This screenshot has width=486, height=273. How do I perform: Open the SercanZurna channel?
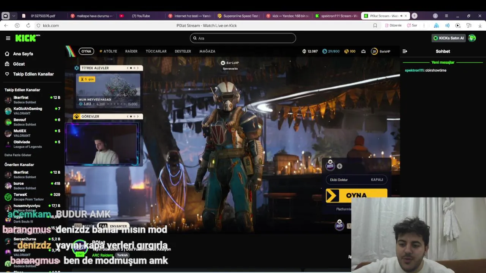click(x=32, y=241)
